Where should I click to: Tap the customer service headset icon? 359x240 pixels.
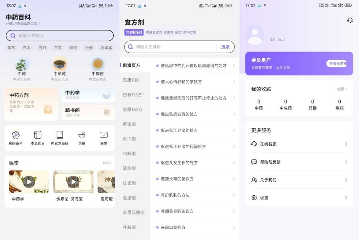(350, 20)
